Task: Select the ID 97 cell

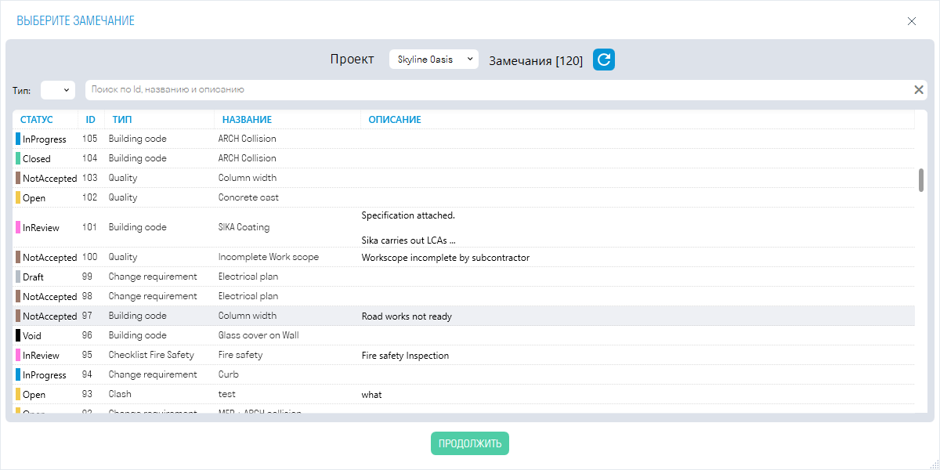Action: (x=87, y=316)
